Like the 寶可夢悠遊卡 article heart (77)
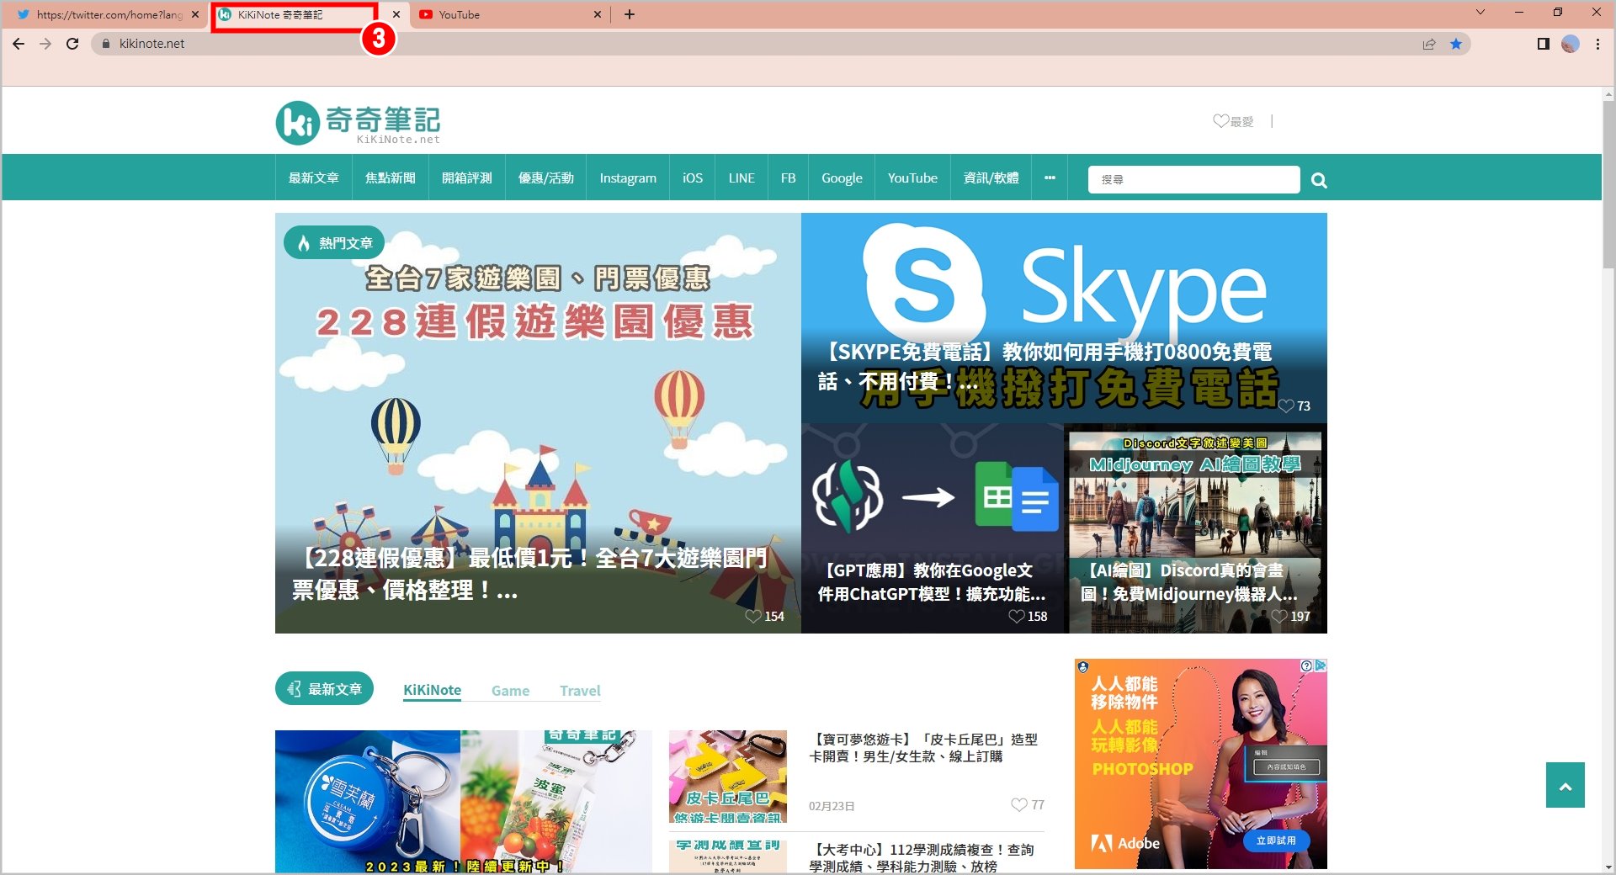 (1019, 804)
